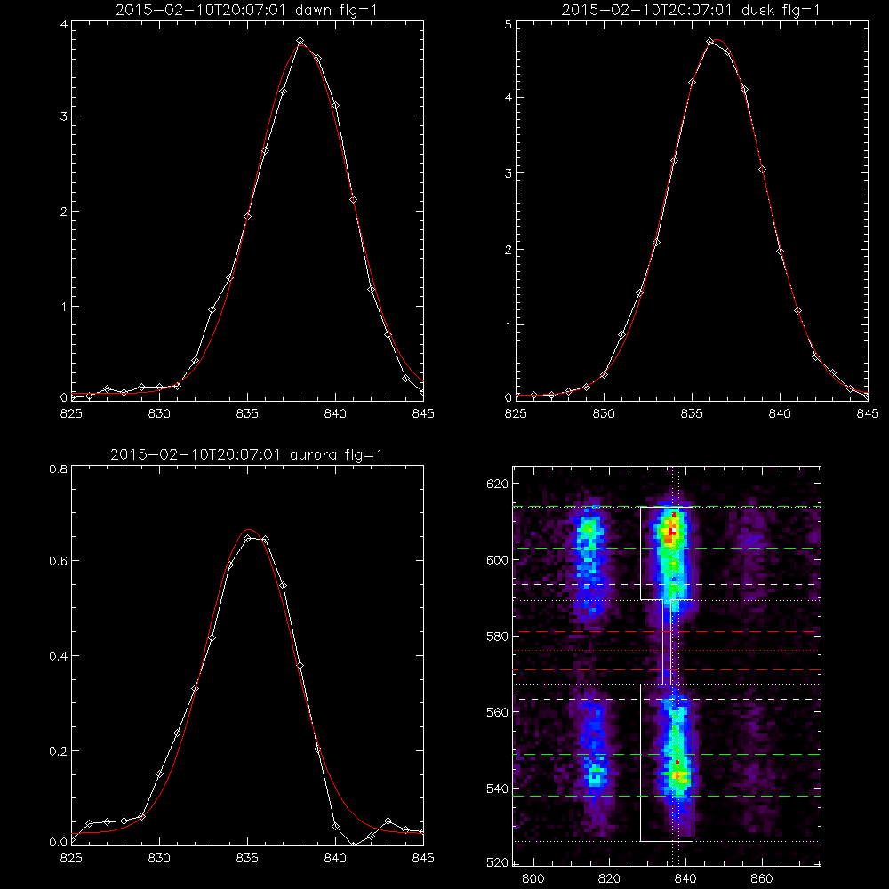Click the dusk plot title '2015-02-10T20:07:01 dusk flg=1'
Screen dimensions: 889x889
point(691,10)
